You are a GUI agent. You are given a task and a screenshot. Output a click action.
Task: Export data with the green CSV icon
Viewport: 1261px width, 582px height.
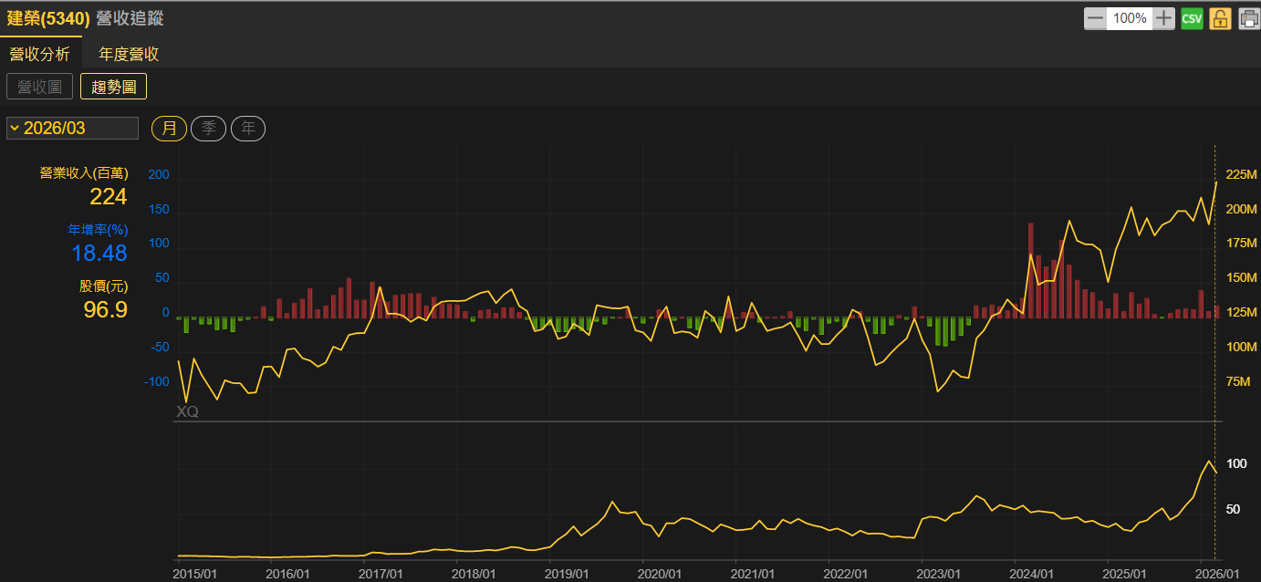1192,18
